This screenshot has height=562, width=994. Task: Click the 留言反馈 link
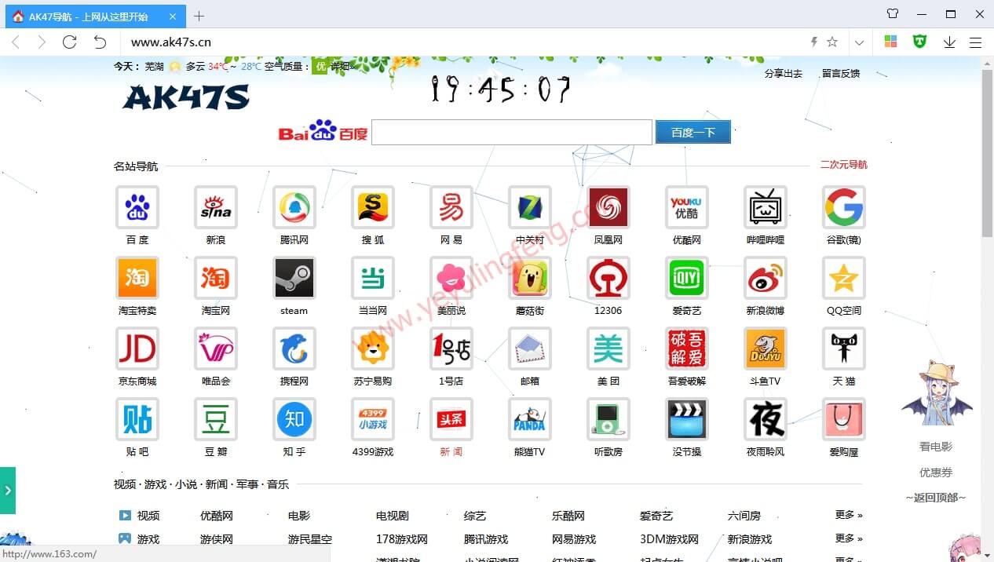841,73
